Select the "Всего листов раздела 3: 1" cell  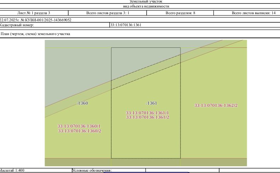click(x=108, y=13)
